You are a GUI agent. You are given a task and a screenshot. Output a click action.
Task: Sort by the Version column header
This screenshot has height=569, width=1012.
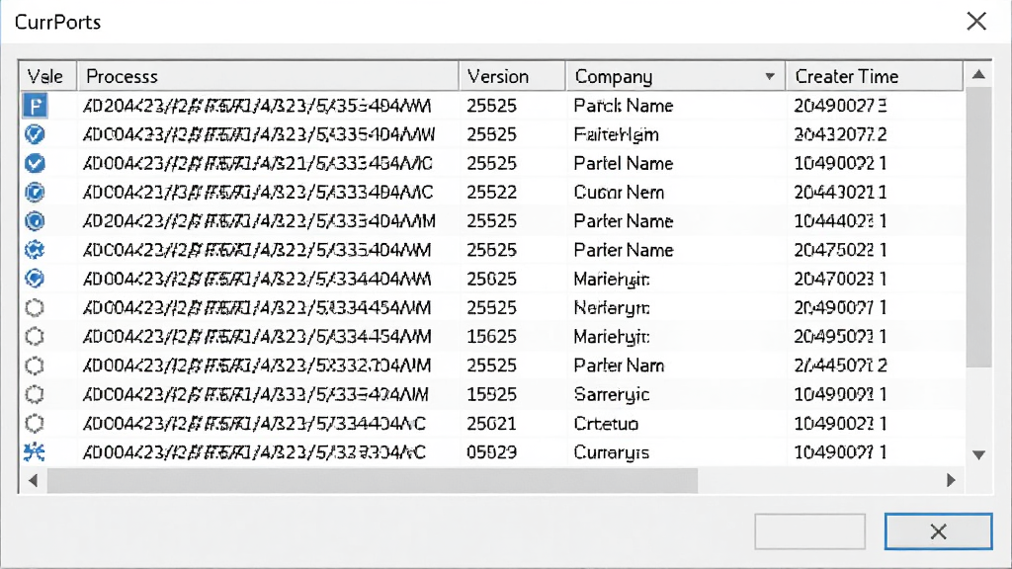pos(513,76)
